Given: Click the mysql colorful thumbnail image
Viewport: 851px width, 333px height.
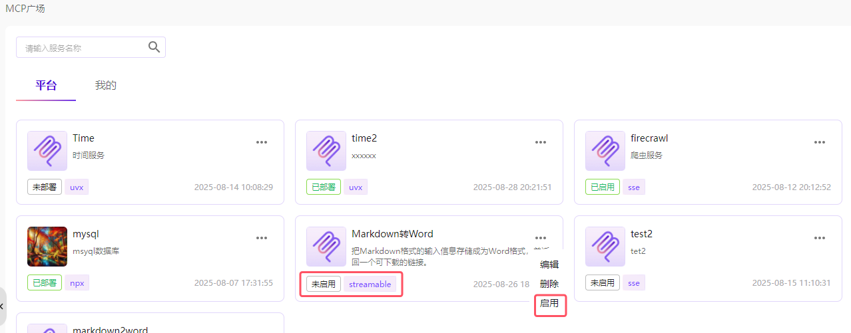Looking at the screenshot, I should click(x=47, y=247).
